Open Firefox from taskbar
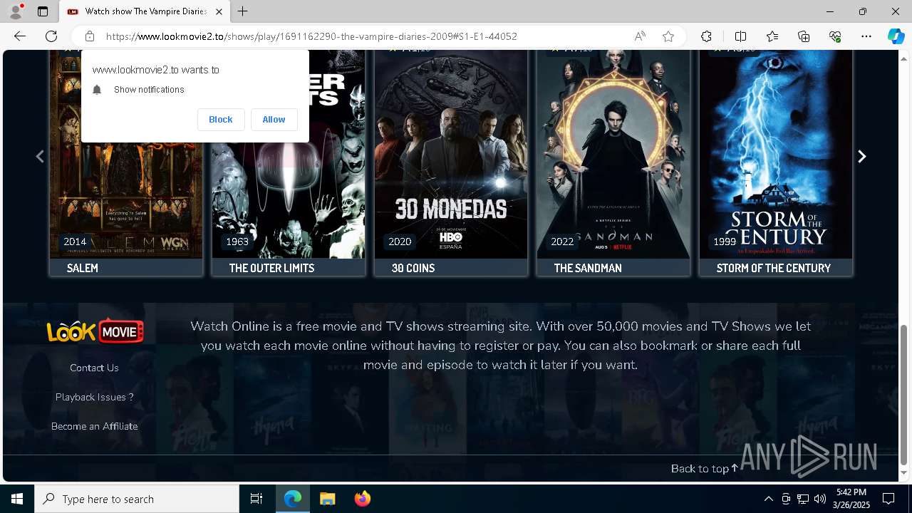 point(362,499)
